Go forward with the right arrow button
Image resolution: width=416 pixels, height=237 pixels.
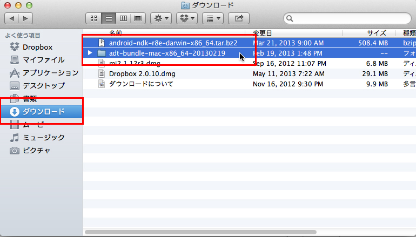coord(26,18)
